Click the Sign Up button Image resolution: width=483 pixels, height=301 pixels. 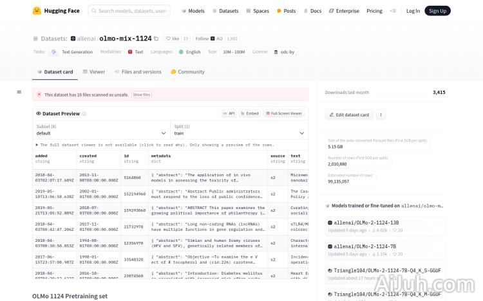(437, 11)
